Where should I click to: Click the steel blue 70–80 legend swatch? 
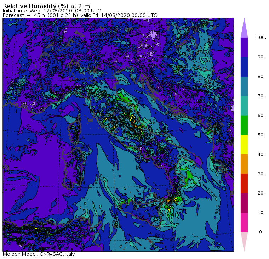(244, 86)
